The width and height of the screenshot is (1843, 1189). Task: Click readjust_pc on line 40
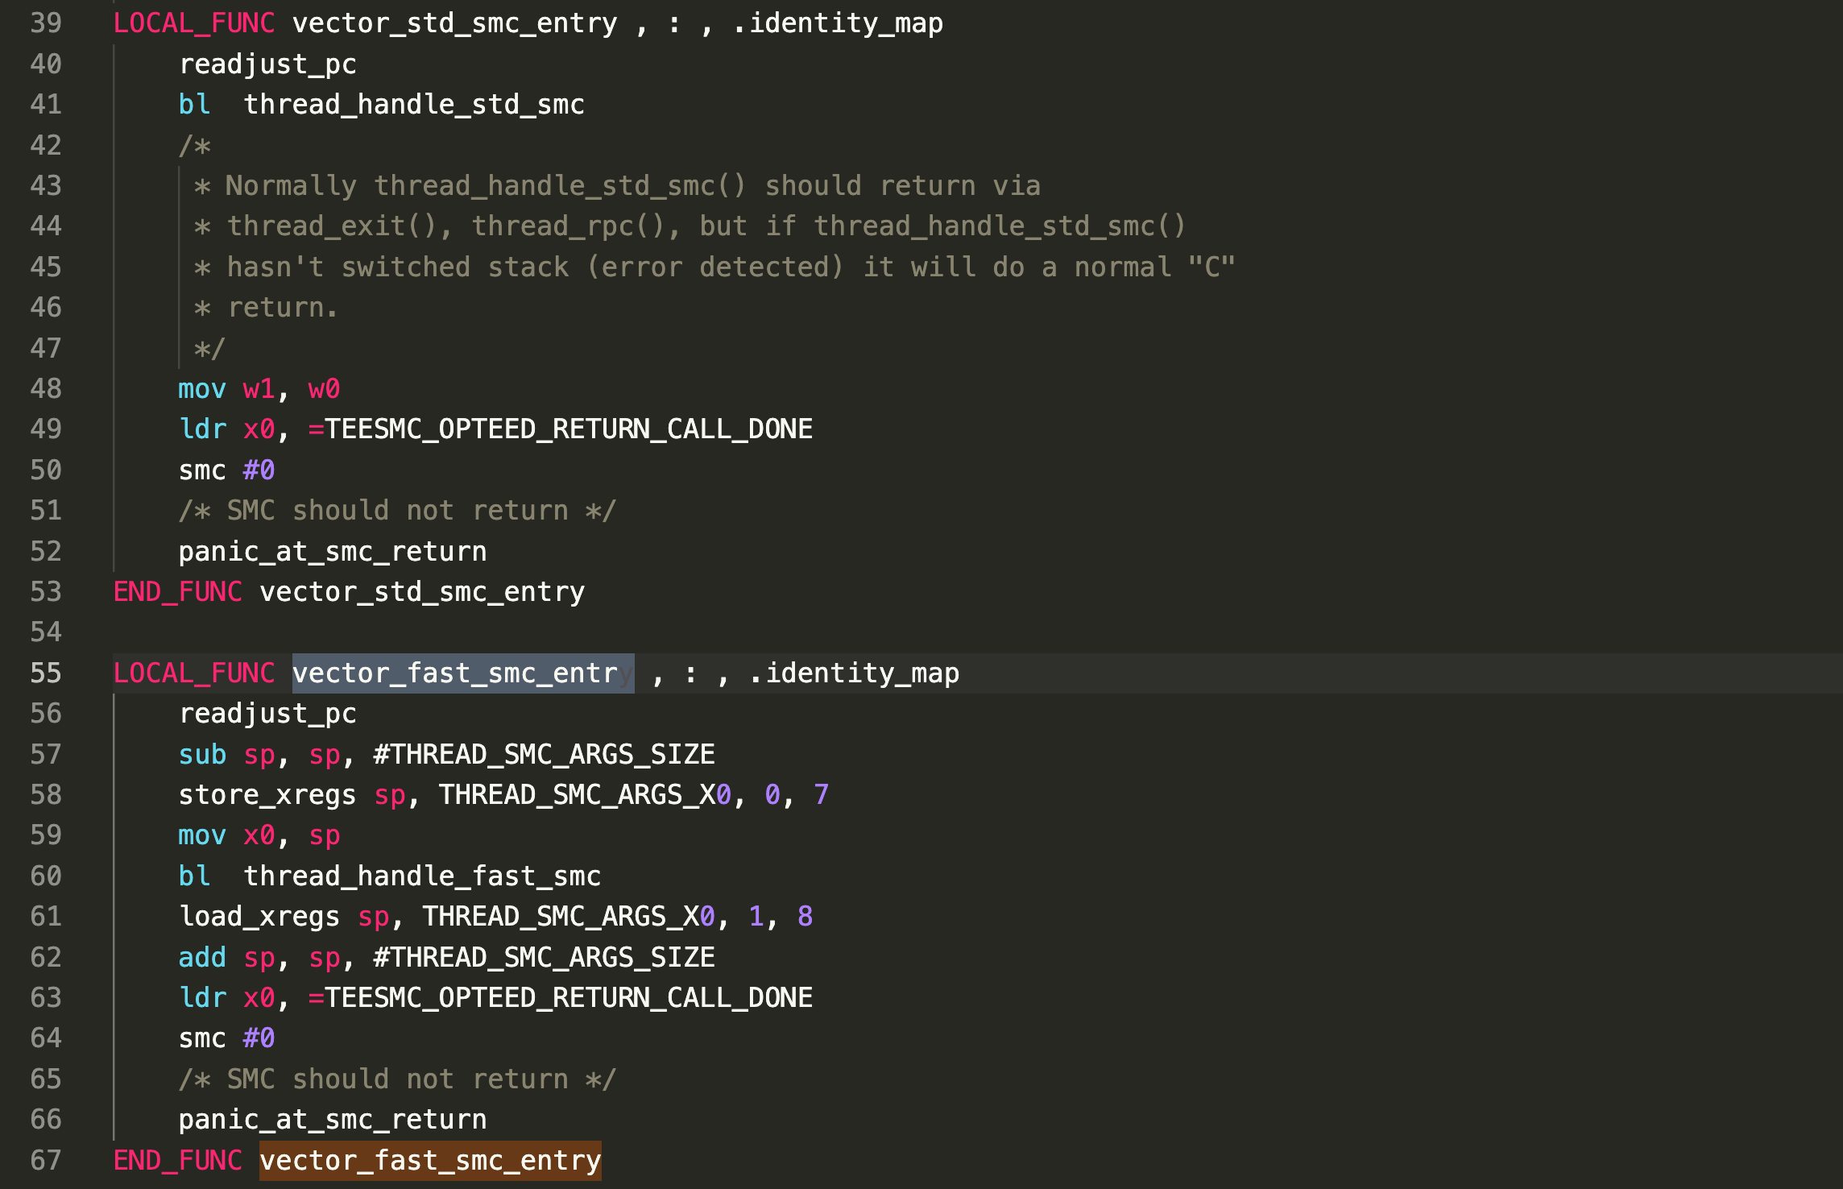(x=267, y=64)
